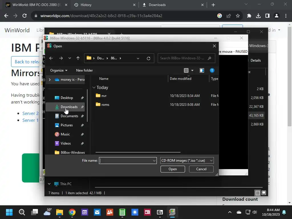
Task: Focus the Search 86Box-Windows-32 field
Action: pos(186,58)
